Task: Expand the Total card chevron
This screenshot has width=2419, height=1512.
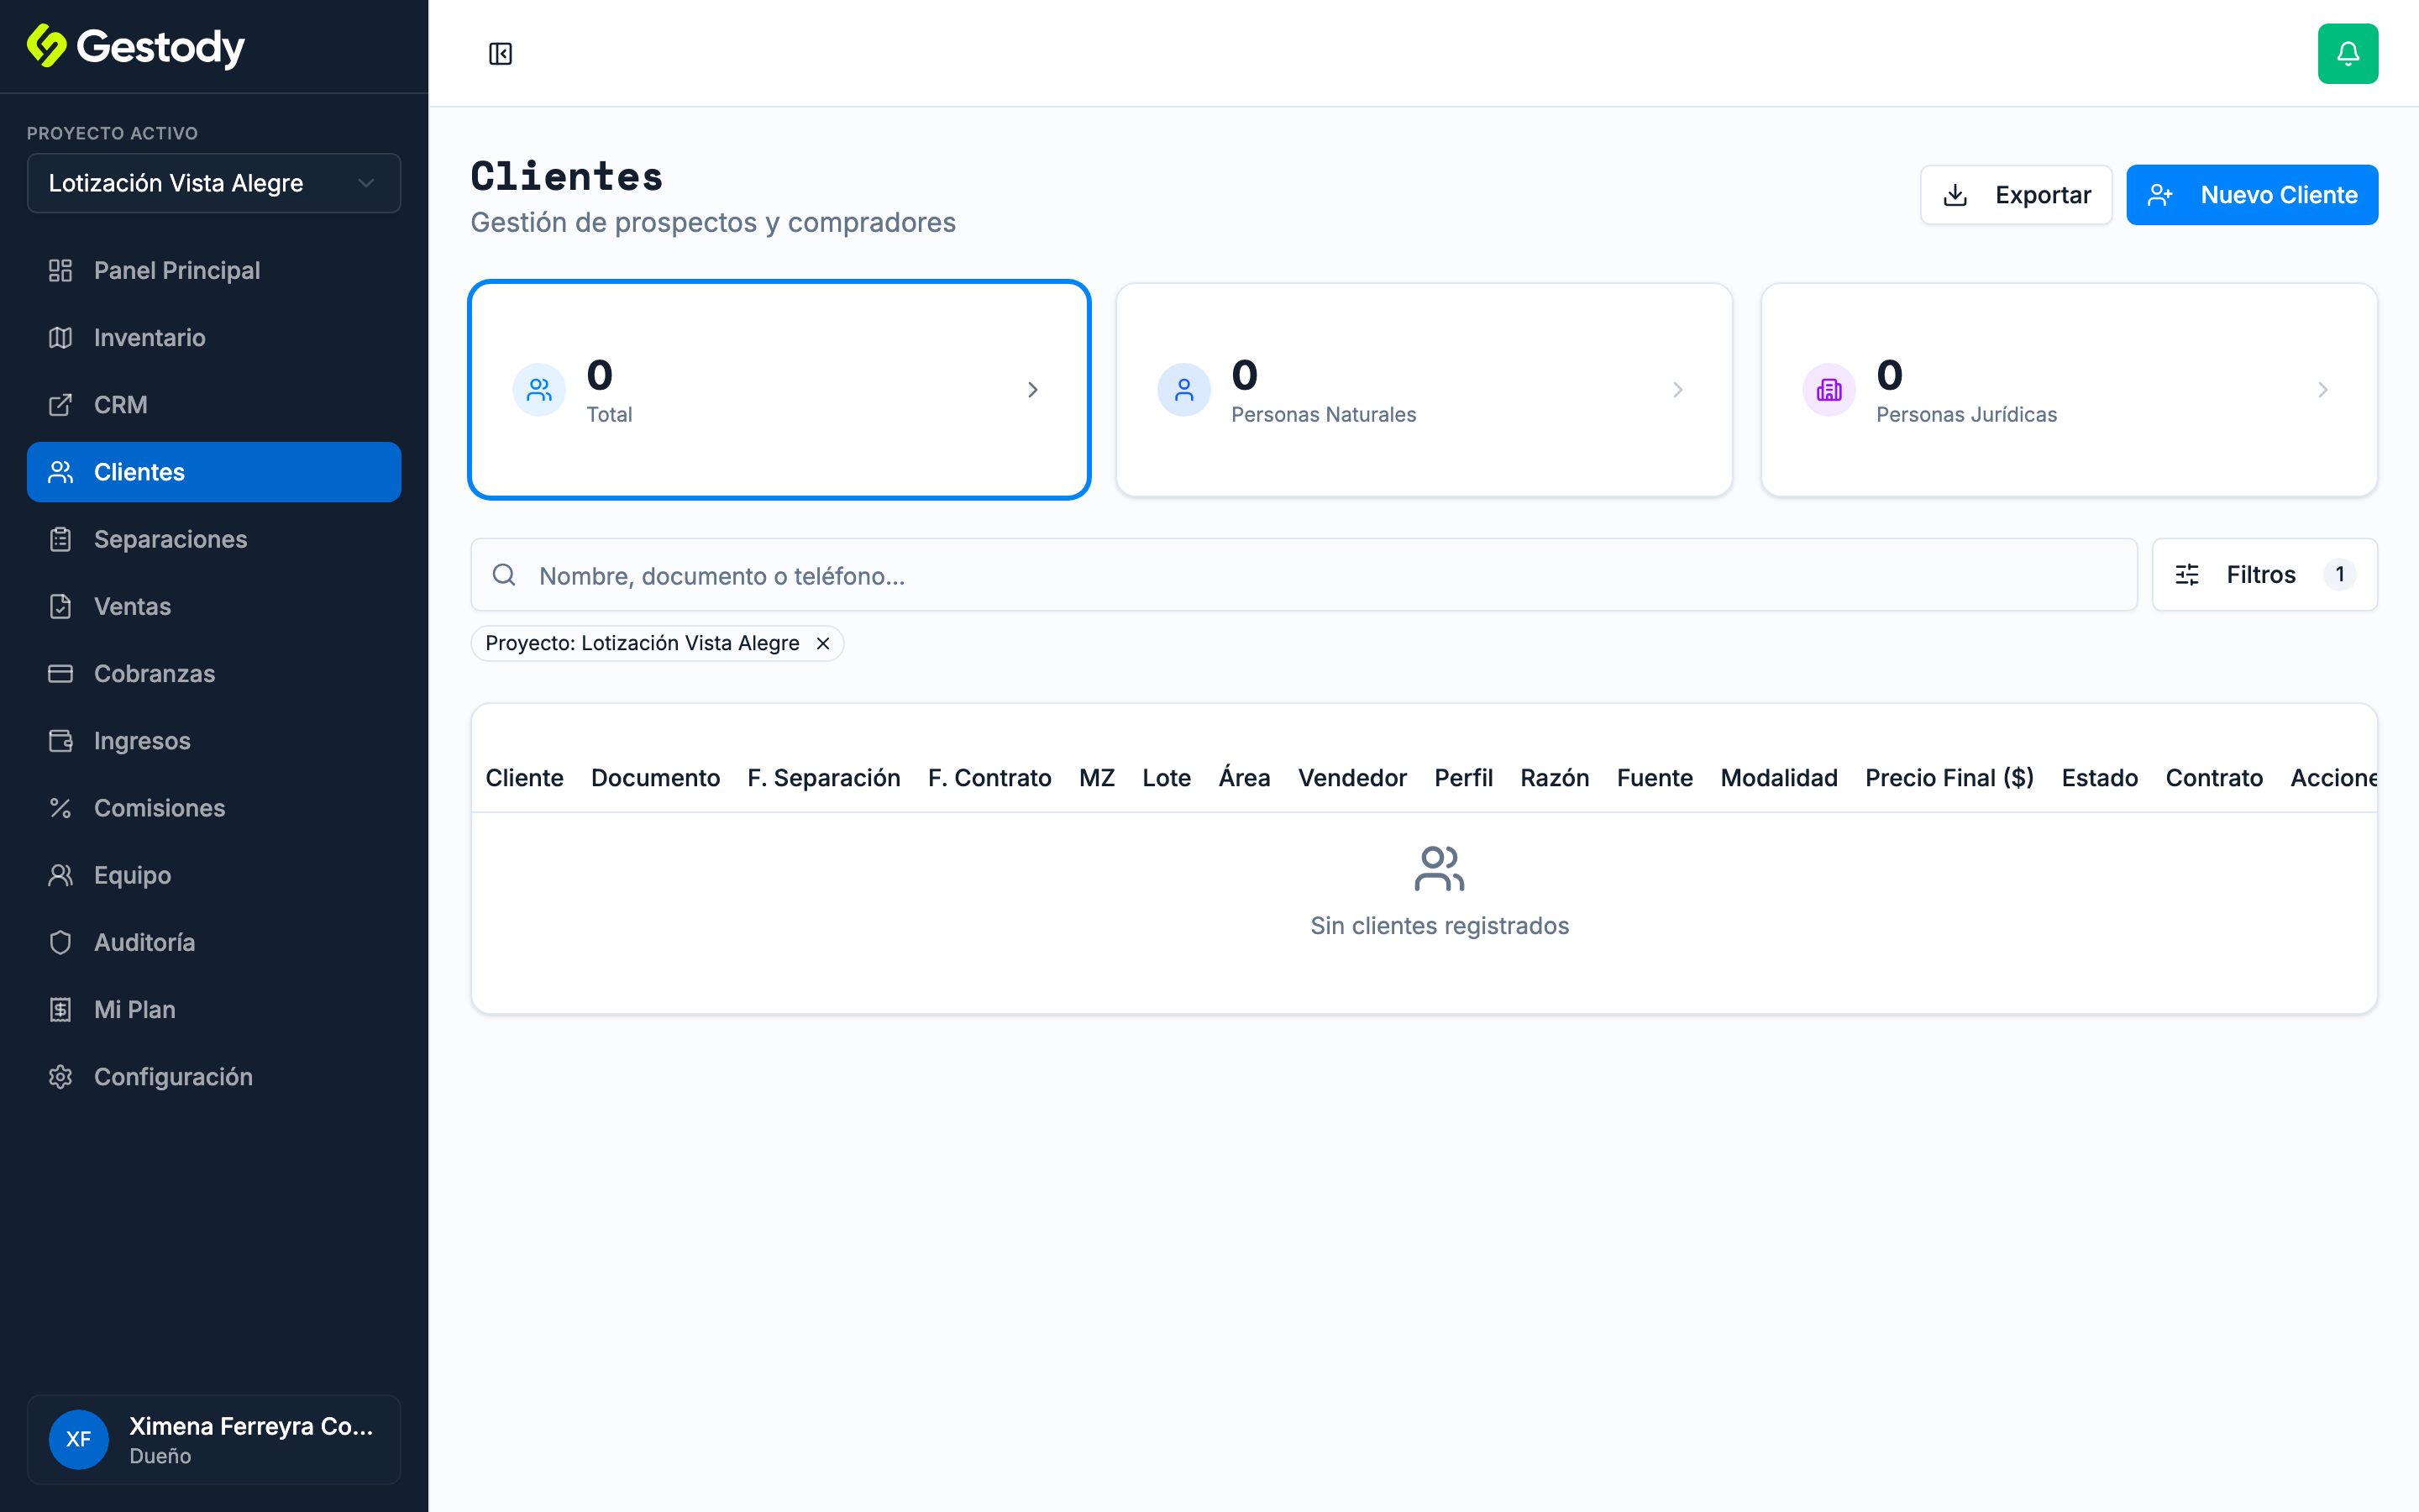Action: [x=1031, y=390]
